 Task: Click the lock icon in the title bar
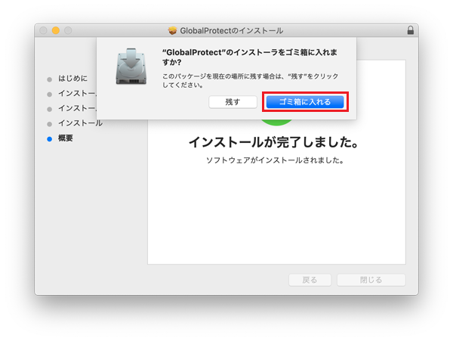click(x=410, y=30)
